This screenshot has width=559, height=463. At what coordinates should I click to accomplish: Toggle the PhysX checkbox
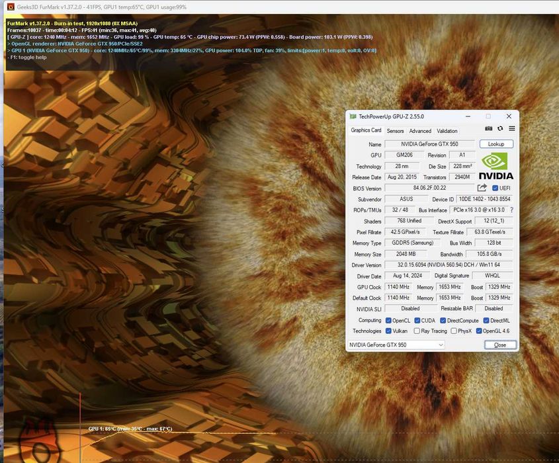pos(454,331)
